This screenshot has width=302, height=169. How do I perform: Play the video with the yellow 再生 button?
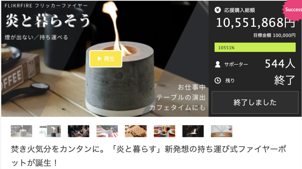[x=106, y=59]
